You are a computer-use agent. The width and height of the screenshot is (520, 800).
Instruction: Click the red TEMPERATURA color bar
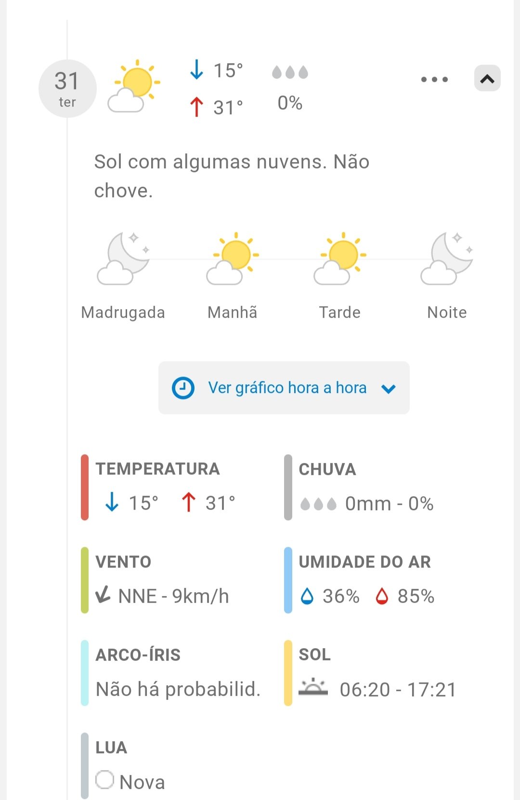[85, 487]
